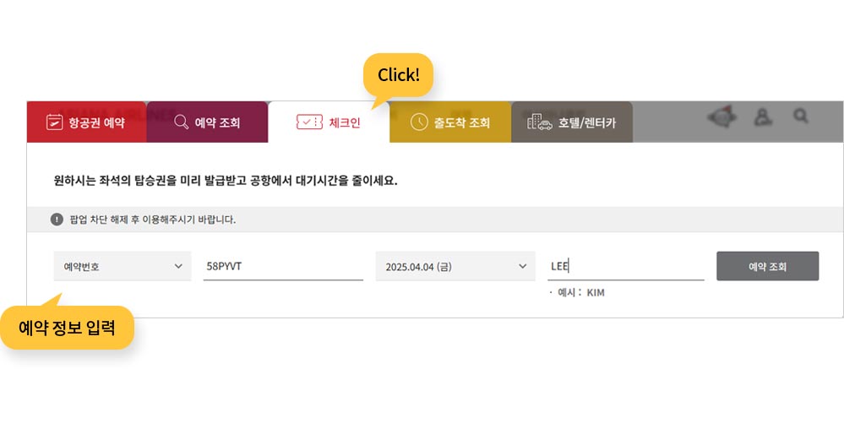Click the ticket icon in 체크인 tab
Viewport: 844px width, 429px height.
(x=309, y=122)
